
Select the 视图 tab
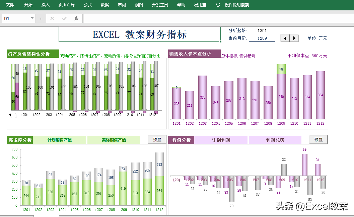point(139,5)
